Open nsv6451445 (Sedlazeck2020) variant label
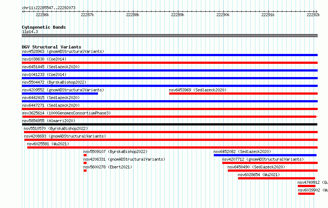The height and width of the screenshot is (208, 328). click(x=51, y=67)
